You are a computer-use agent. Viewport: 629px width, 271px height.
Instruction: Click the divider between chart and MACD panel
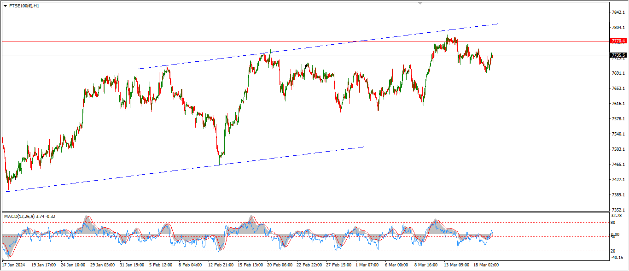click(x=304, y=212)
